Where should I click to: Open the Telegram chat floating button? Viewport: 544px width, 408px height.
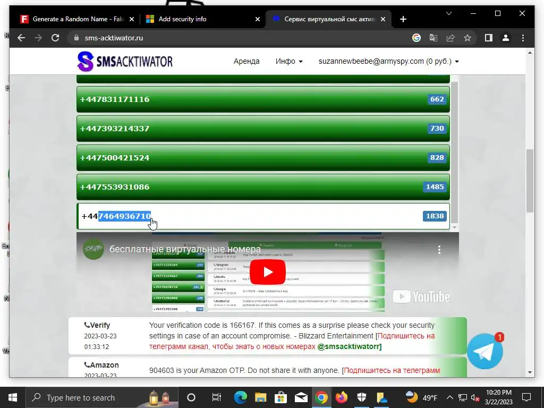484,352
